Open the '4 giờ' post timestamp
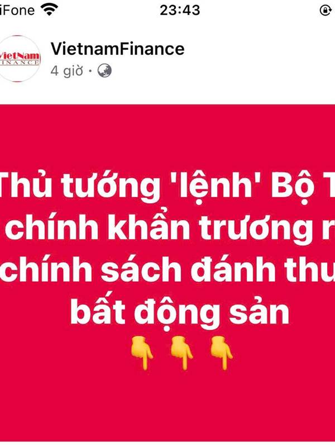Screen dimensions: 335x447 pyautogui.click(x=67, y=71)
